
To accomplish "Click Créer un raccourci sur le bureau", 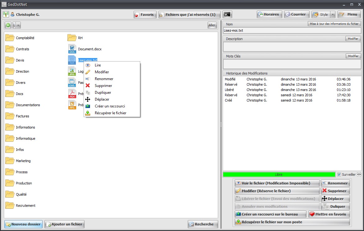I will coord(270,214).
